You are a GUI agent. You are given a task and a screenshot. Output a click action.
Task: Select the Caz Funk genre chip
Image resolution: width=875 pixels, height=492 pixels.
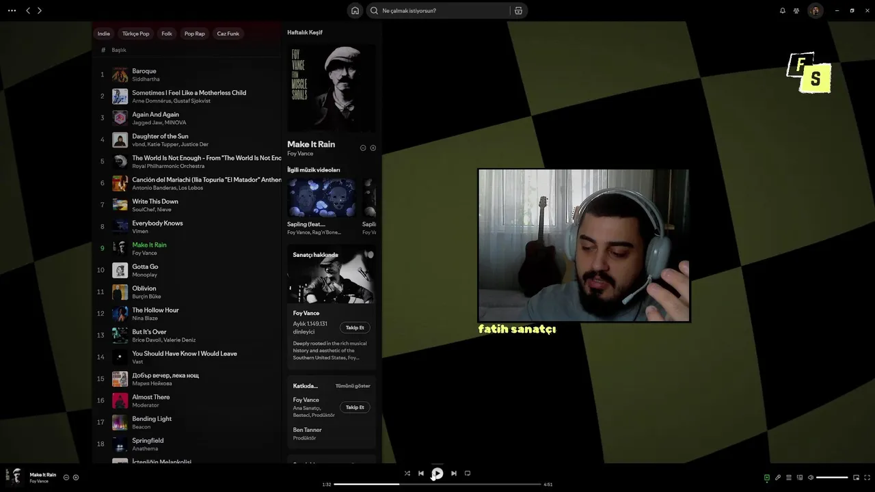click(x=228, y=33)
